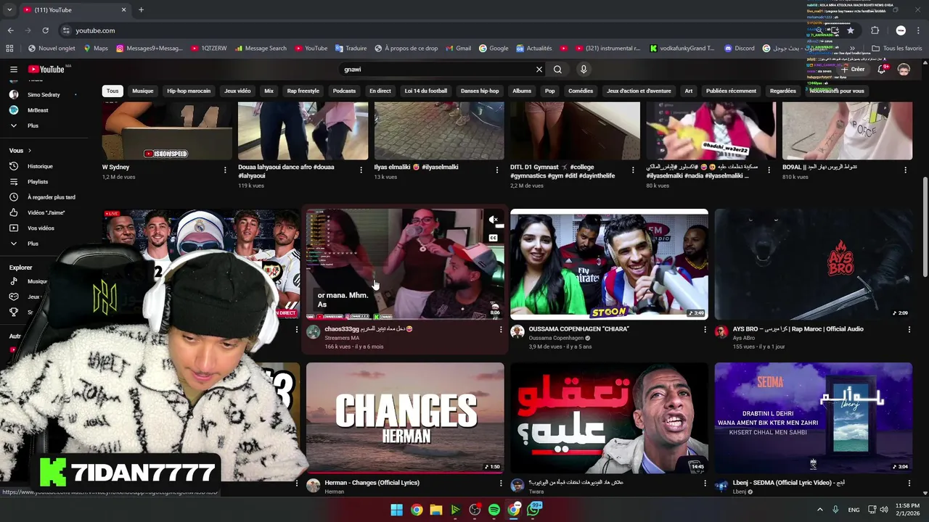Viewport: 929px width, 522px height.
Task: Open File Explorer from taskbar
Action: tap(435, 510)
